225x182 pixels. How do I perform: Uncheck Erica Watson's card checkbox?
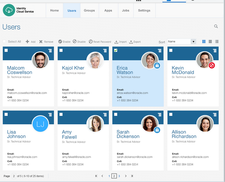tap(116, 50)
